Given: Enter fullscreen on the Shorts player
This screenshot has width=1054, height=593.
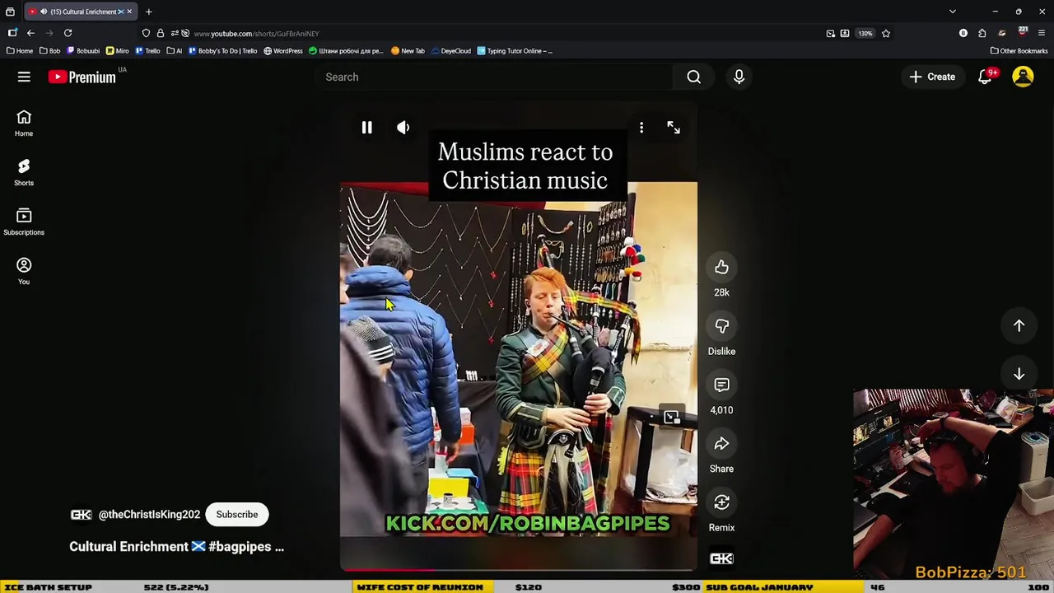Looking at the screenshot, I should (x=674, y=128).
